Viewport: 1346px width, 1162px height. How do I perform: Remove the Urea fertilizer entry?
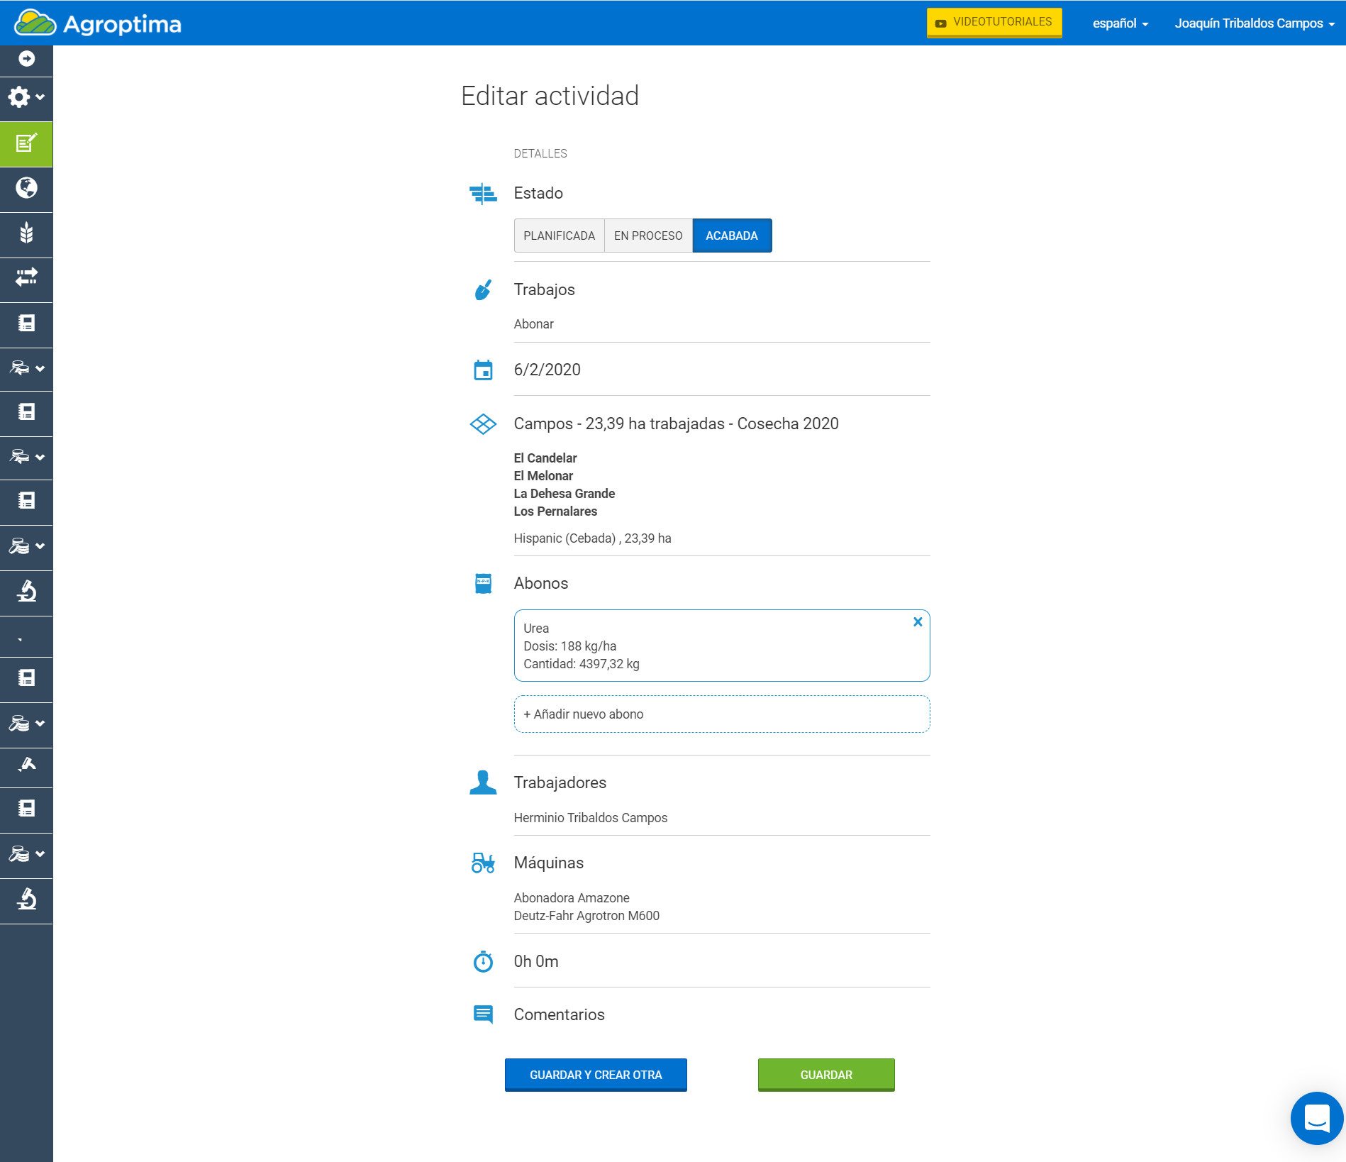click(918, 622)
